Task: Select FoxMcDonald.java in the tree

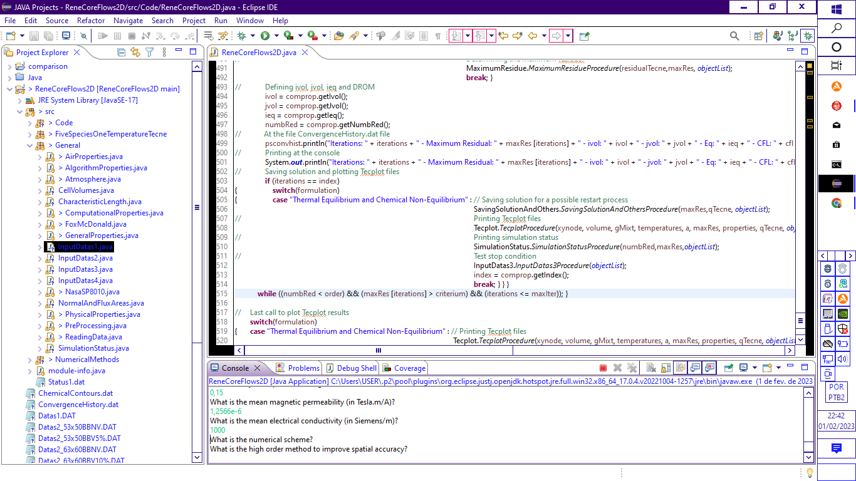Action: [96, 224]
